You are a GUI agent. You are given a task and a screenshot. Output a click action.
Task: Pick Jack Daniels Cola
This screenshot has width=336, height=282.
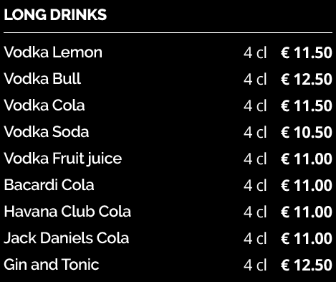click(67, 238)
